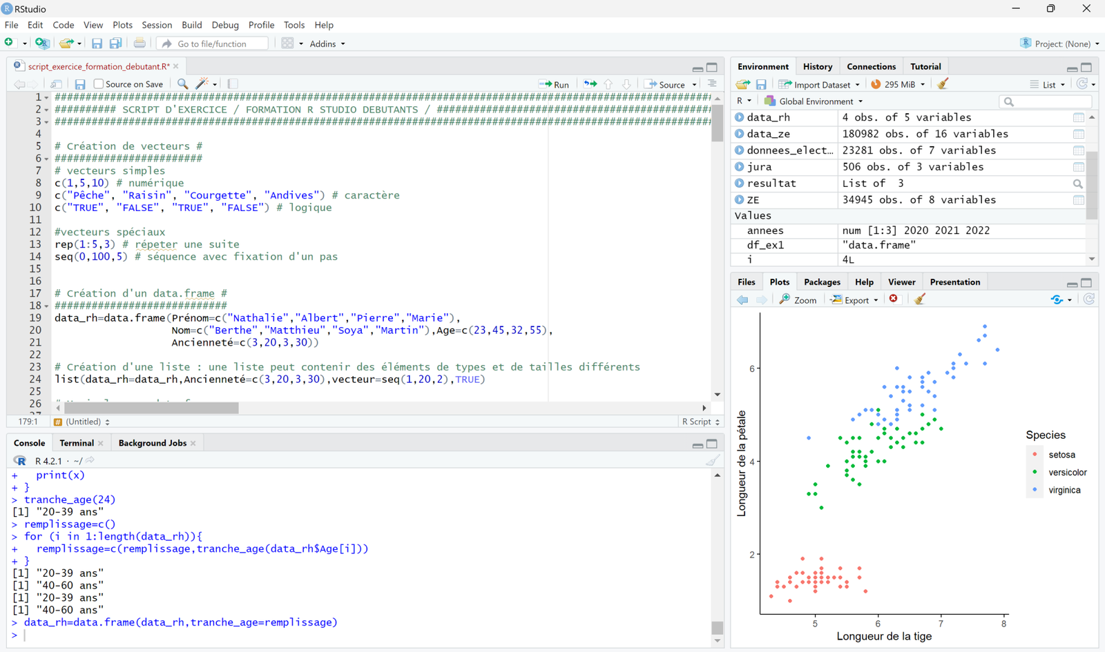Clear all plots with the broom icon
Image resolution: width=1105 pixels, height=652 pixels.
919,299
